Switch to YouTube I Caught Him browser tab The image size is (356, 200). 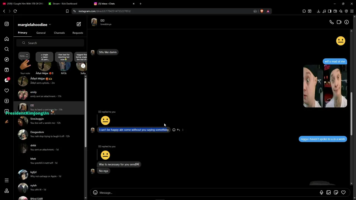click(23, 4)
